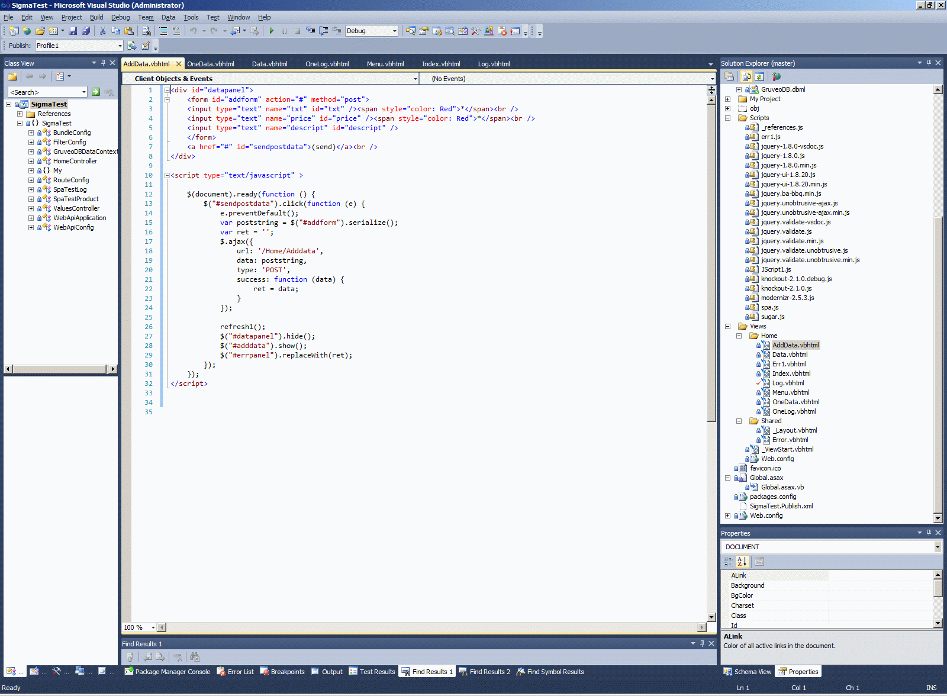The height and width of the screenshot is (696, 947).
Task: Open the Debug configuration dropdown
Action: (394, 31)
